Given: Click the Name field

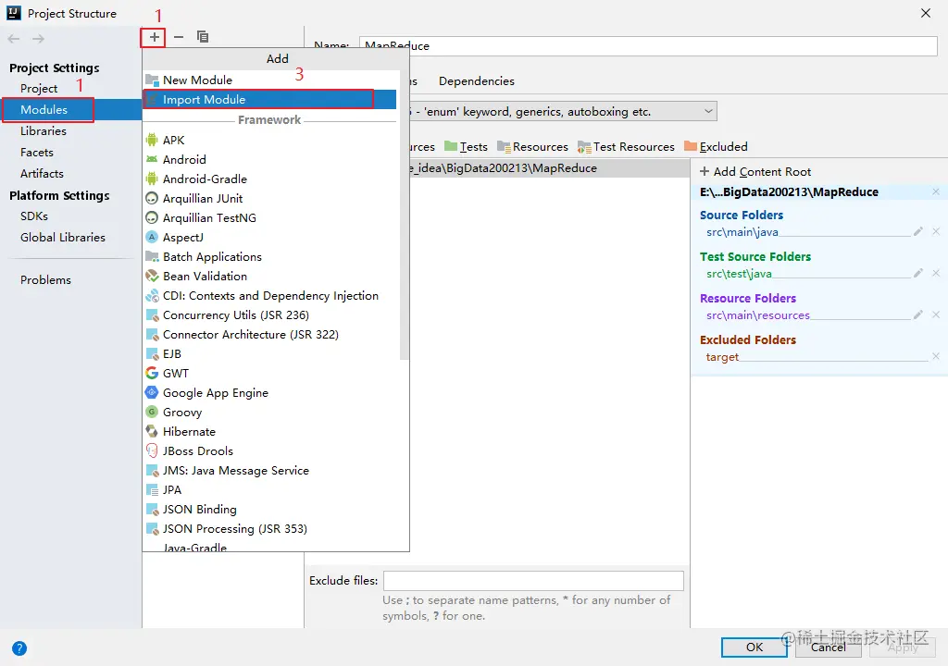Looking at the screenshot, I should pos(648,46).
